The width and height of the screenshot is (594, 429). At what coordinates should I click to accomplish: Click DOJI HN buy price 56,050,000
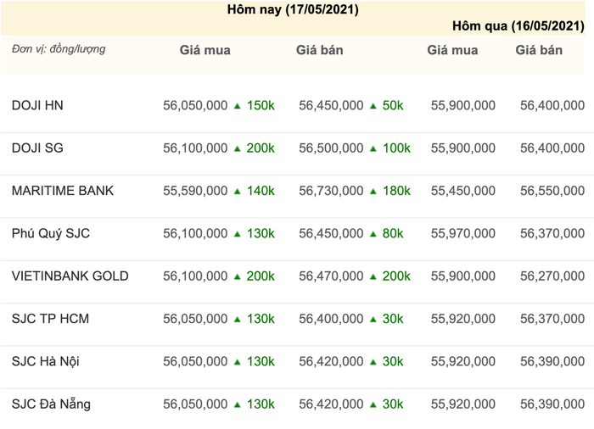click(195, 105)
